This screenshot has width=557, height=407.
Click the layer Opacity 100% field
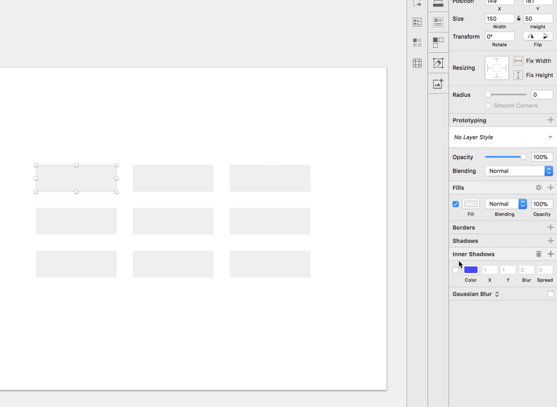[x=542, y=157]
